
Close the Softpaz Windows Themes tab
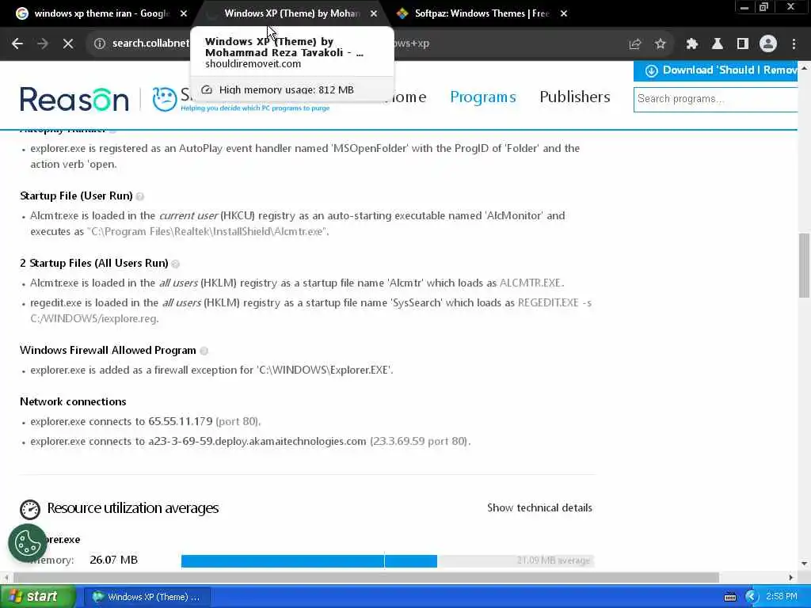pos(564,13)
